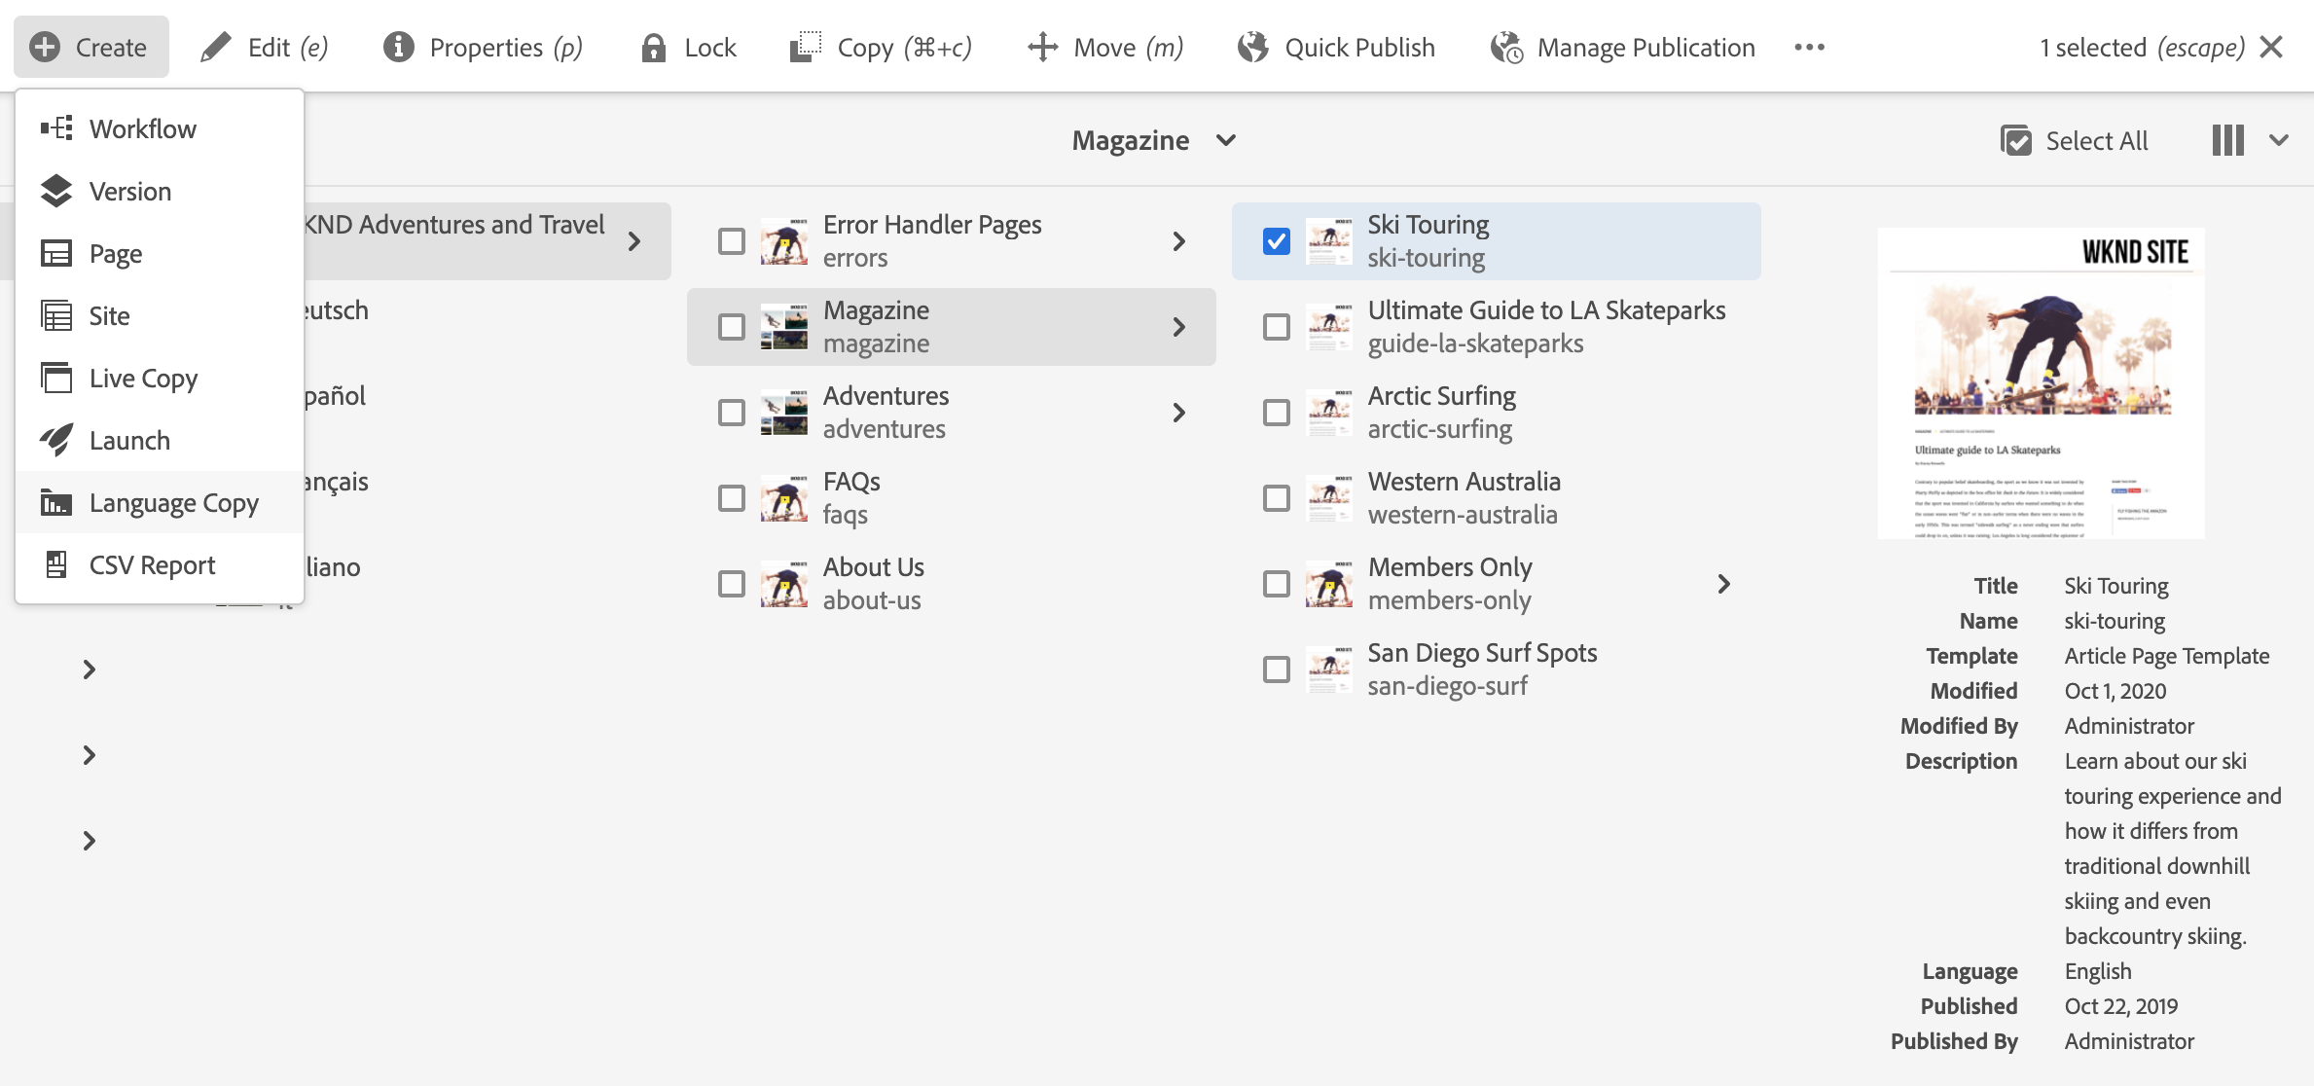This screenshot has width=2314, height=1086.
Task: Tick the FAQs page checkbox
Action: [731, 498]
